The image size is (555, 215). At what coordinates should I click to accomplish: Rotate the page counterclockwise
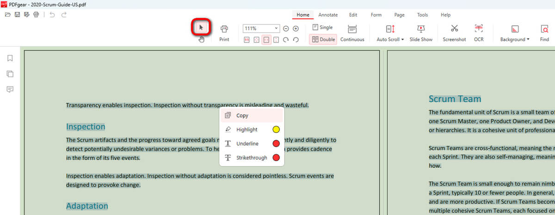[x=296, y=40]
